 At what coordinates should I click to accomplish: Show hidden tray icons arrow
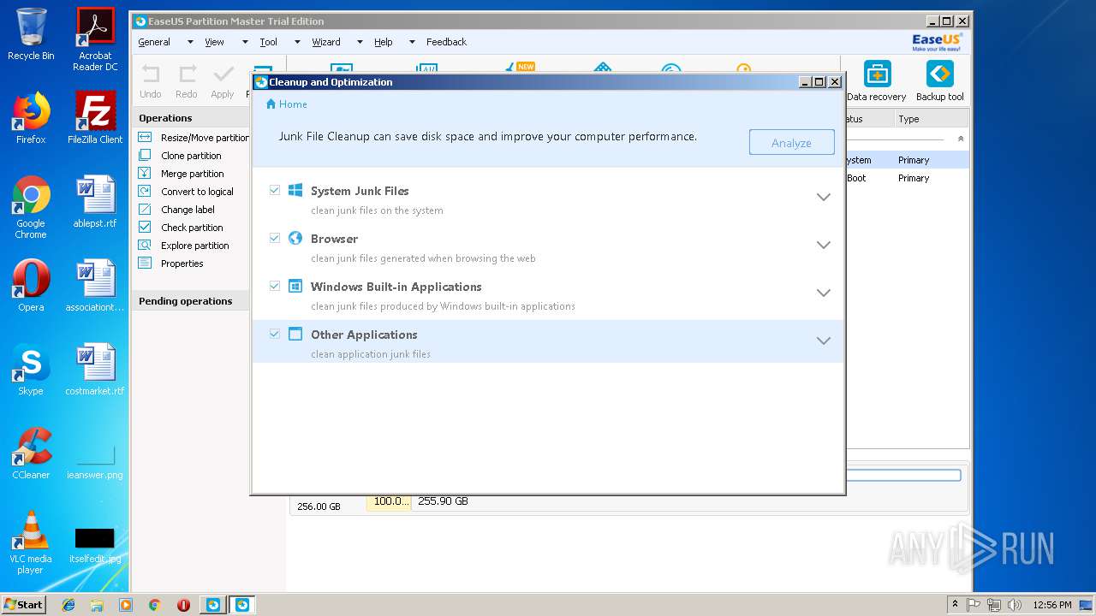tap(956, 605)
